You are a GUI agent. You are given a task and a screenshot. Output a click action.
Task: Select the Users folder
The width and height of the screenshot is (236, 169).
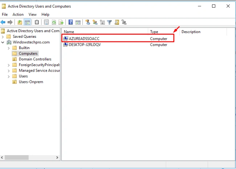tap(23, 76)
